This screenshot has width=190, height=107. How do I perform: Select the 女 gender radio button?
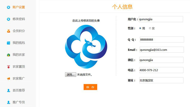[150, 28]
